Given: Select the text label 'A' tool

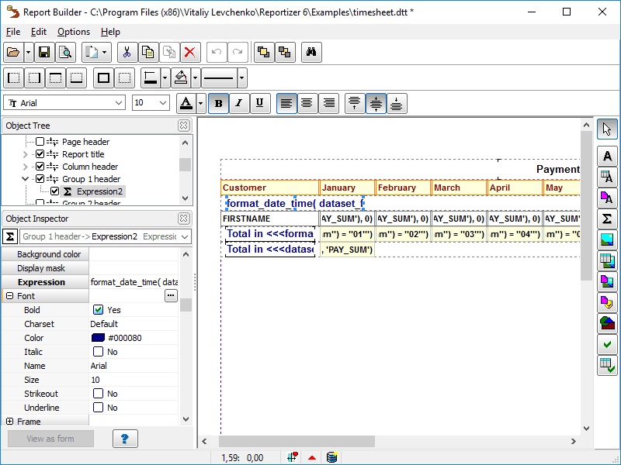Looking at the screenshot, I should 608,156.
